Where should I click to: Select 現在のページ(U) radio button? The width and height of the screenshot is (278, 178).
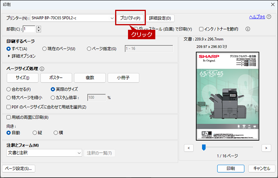[44, 49]
